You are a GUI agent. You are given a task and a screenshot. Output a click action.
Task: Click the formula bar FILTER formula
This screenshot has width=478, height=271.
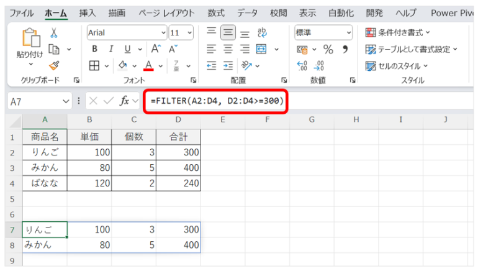coord(217,101)
